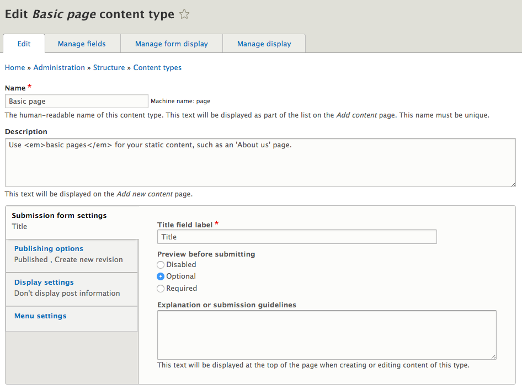Follow the Home breadcrumb link

pos(15,68)
